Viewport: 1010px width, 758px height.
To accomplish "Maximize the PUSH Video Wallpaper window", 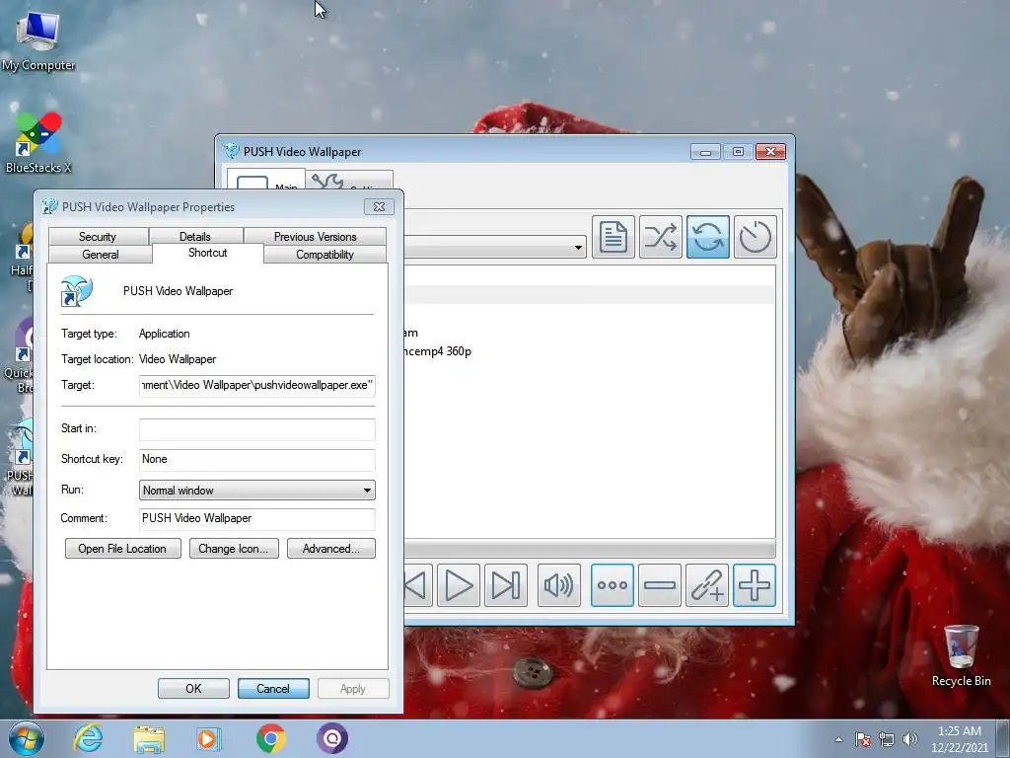I will 738,151.
